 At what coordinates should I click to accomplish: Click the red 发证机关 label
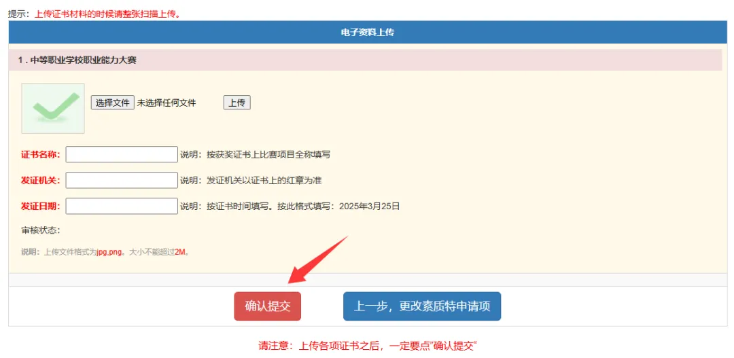41,180
